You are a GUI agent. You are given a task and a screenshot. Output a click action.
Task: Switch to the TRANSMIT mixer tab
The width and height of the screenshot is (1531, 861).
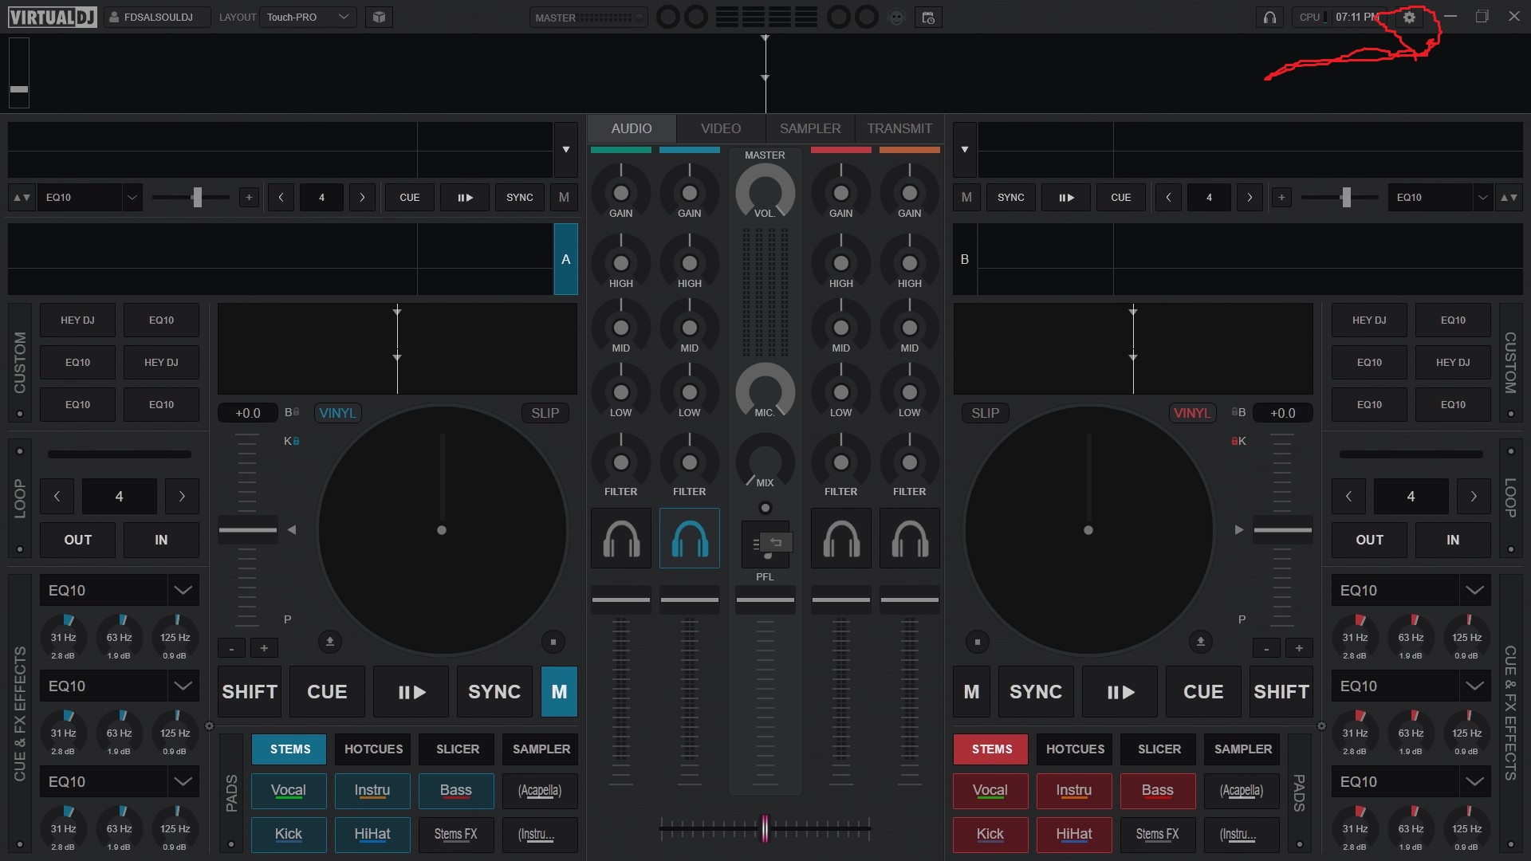(x=899, y=128)
